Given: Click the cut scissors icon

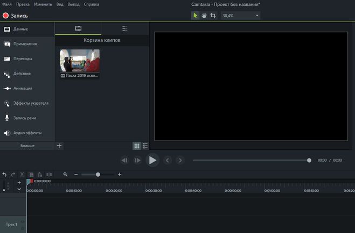Looking at the screenshot, I should pyautogui.click(x=22, y=174).
